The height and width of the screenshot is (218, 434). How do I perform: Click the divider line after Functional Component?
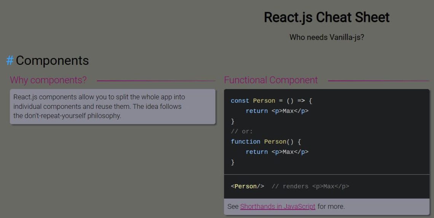pos(379,81)
